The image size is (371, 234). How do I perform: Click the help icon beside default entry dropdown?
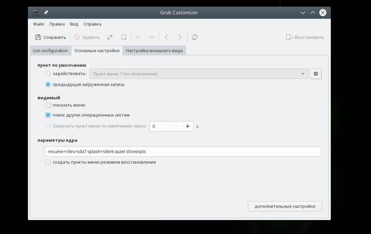pos(316,74)
